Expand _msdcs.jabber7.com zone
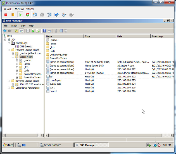The width and height of the screenshot is (176, 154). tap(13, 53)
